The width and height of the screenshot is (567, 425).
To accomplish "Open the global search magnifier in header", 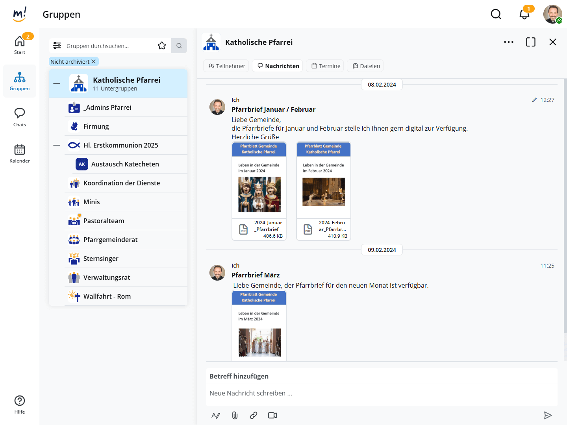I will tap(496, 15).
